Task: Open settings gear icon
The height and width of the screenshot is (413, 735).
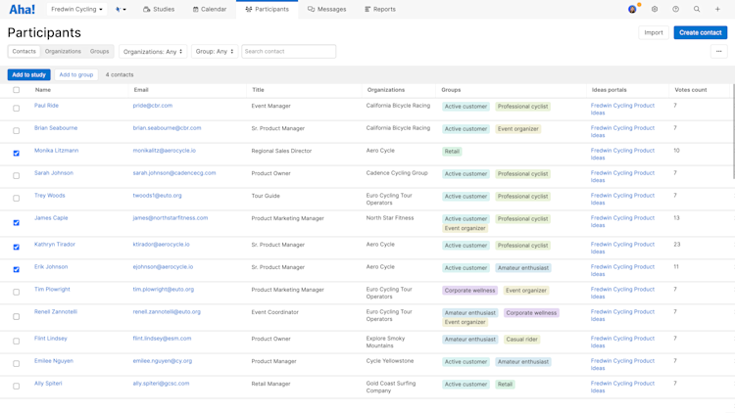Action: tap(655, 9)
